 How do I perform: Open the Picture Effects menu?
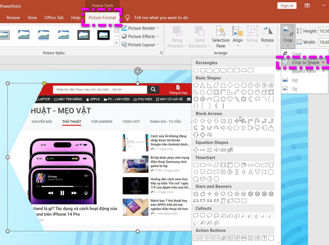140,36
